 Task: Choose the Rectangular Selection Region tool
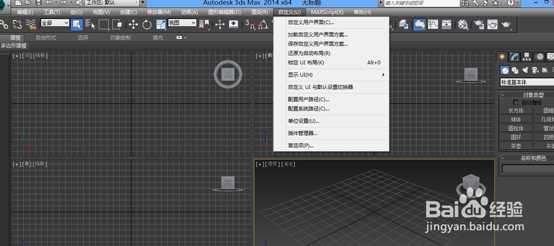(x=104, y=24)
